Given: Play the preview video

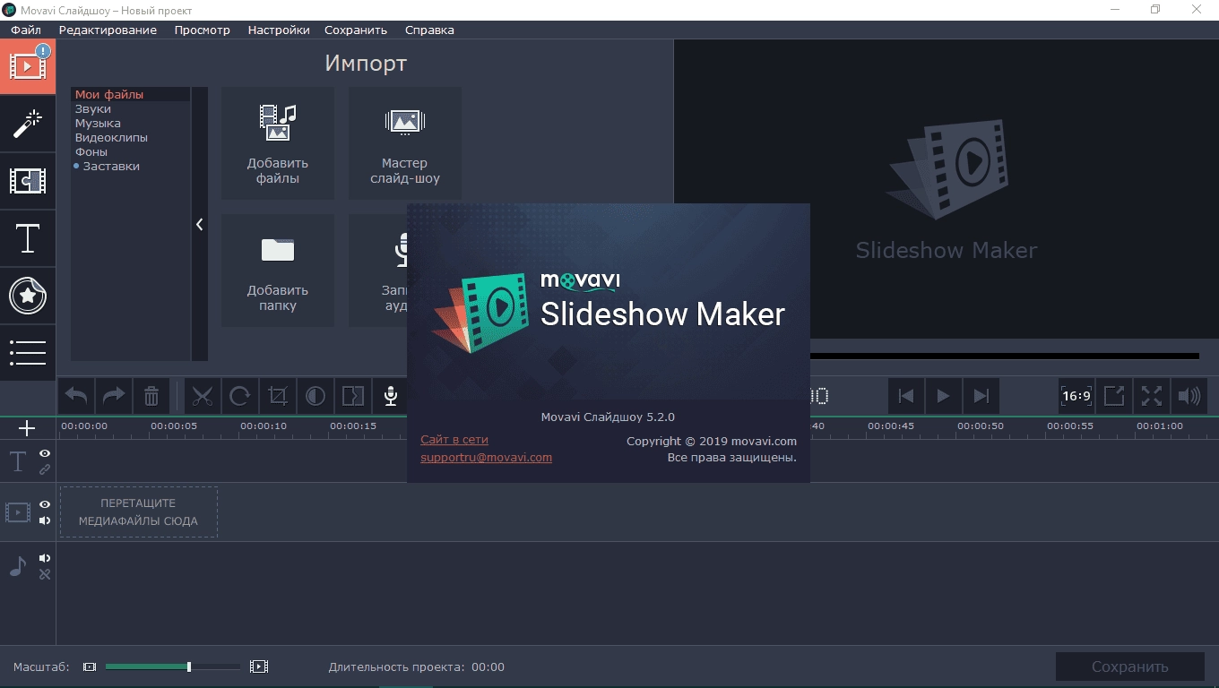Looking at the screenshot, I should click(x=943, y=396).
